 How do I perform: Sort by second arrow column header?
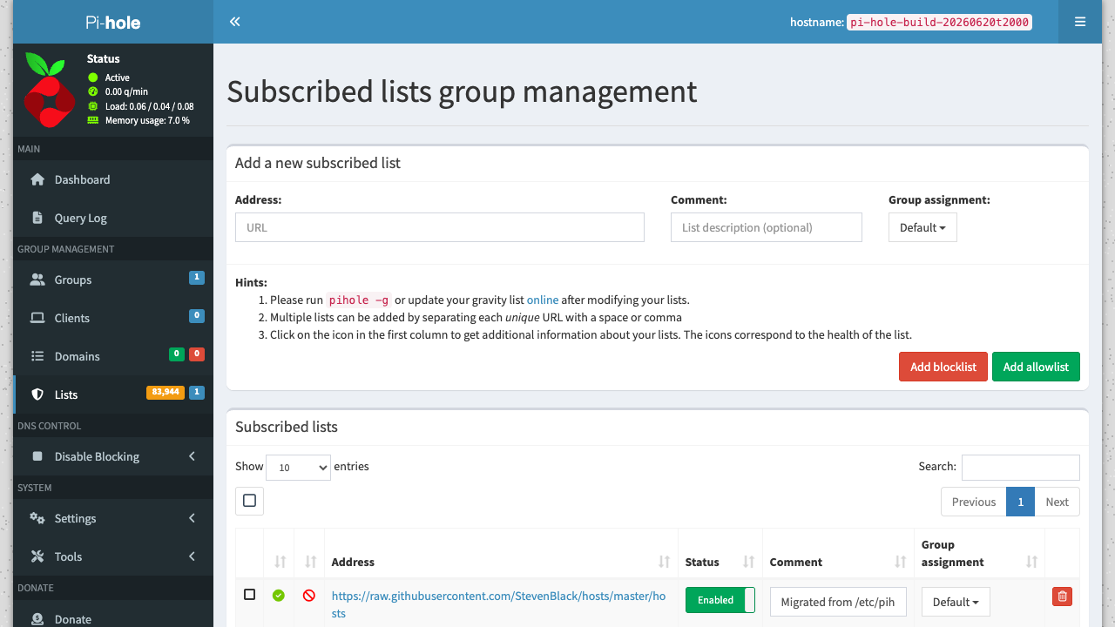pos(310,562)
